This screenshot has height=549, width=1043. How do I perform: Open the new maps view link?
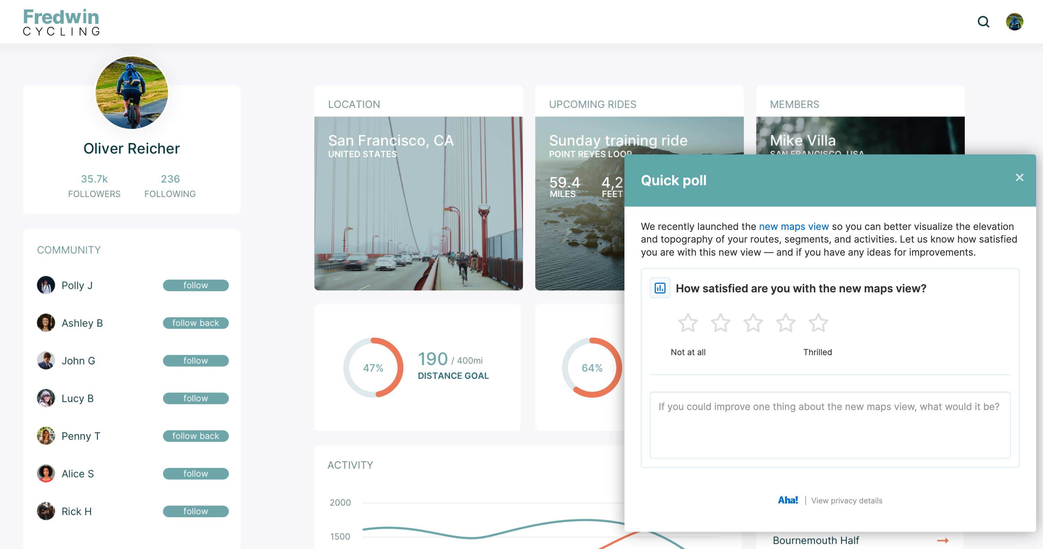794,227
